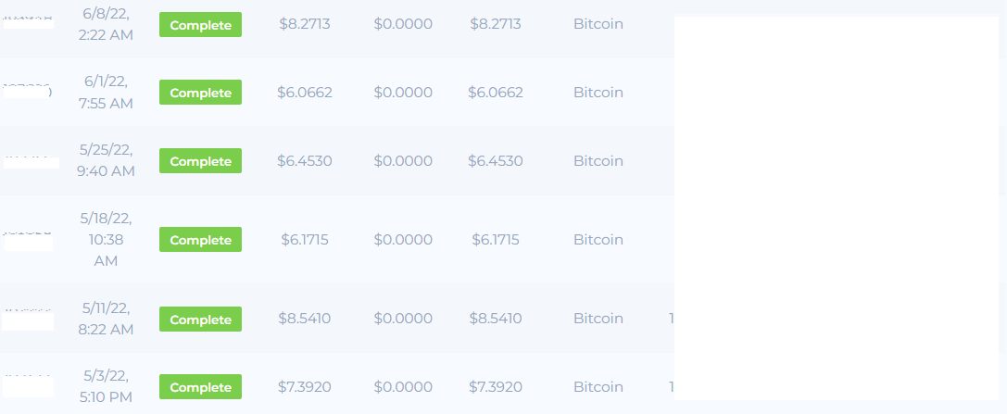Click the 6/8/22, 2:22 AM date cell
Image resolution: width=1007 pixels, height=414 pixels.
[106, 24]
